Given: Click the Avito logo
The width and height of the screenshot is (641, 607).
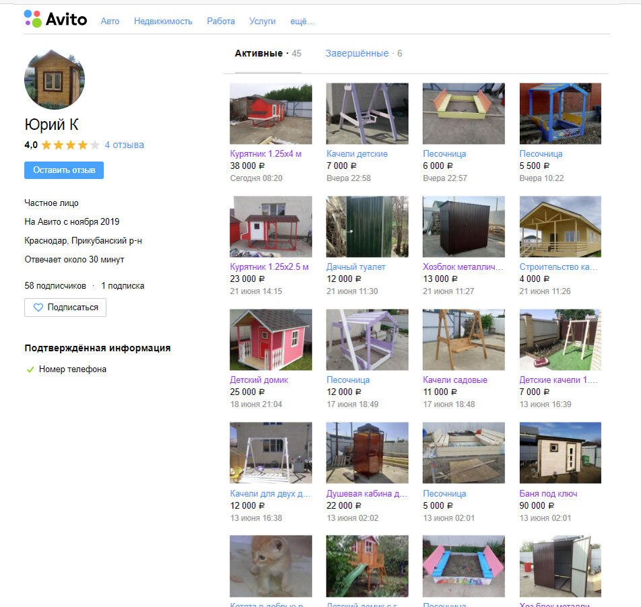Looking at the screenshot, I should (56, 20).
